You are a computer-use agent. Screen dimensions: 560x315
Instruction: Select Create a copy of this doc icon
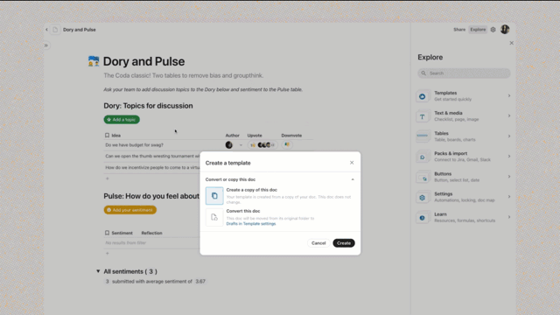(x=214, y=196)
